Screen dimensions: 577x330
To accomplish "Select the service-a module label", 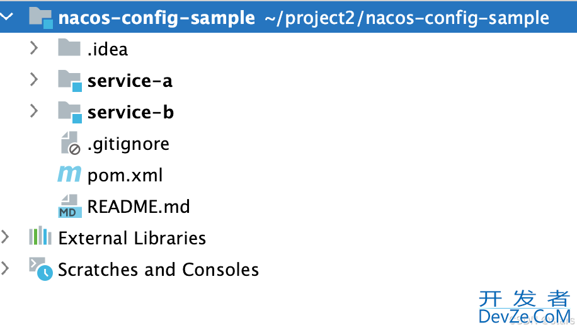I will click(130, 81).
